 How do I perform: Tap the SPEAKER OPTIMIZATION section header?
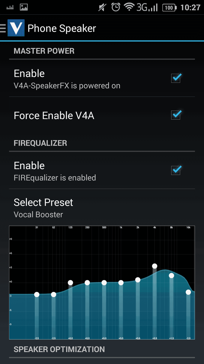pyautogui.click(x=59, y=349)
